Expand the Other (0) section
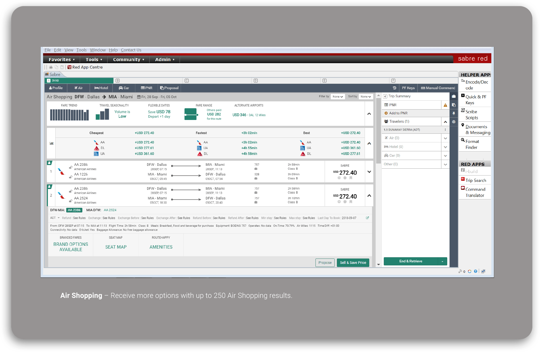This screenshot has width=540, height=352. click(x=445, y=164)
